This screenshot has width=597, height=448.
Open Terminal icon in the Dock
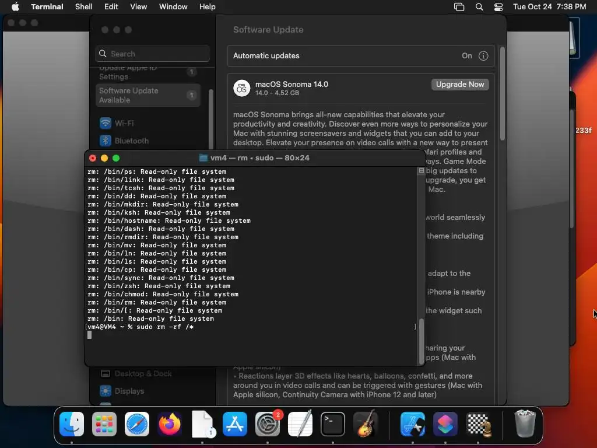pos(333,423)
